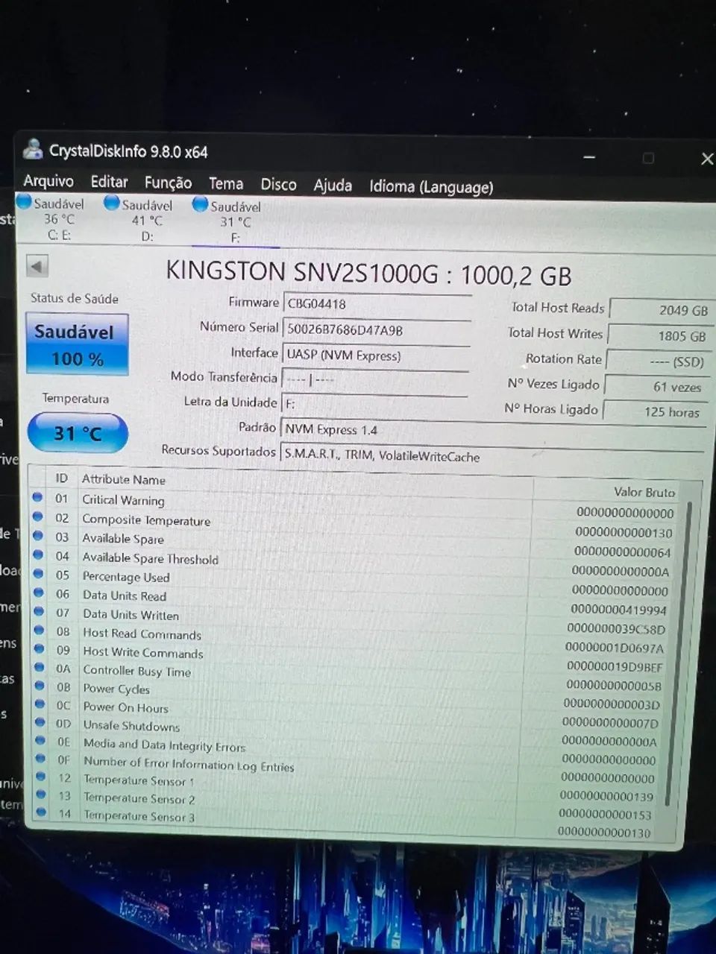Click the raw value 00000001D0697A
716x954 pixels.
(x=615, y=648)
